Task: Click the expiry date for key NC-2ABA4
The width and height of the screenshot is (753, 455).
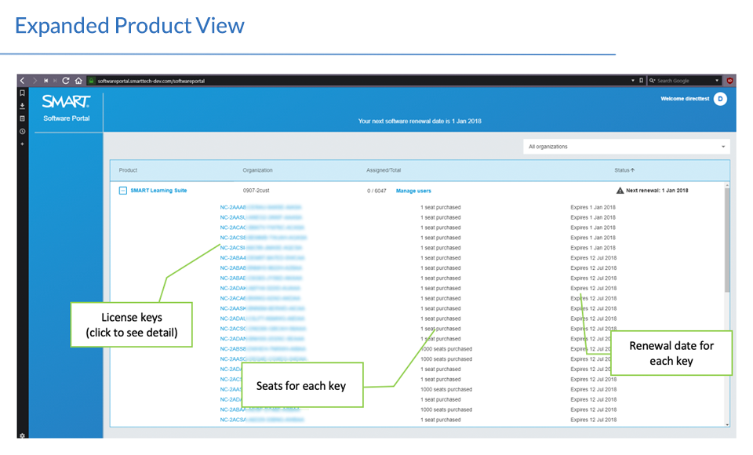Action: [x=594, y=258]
